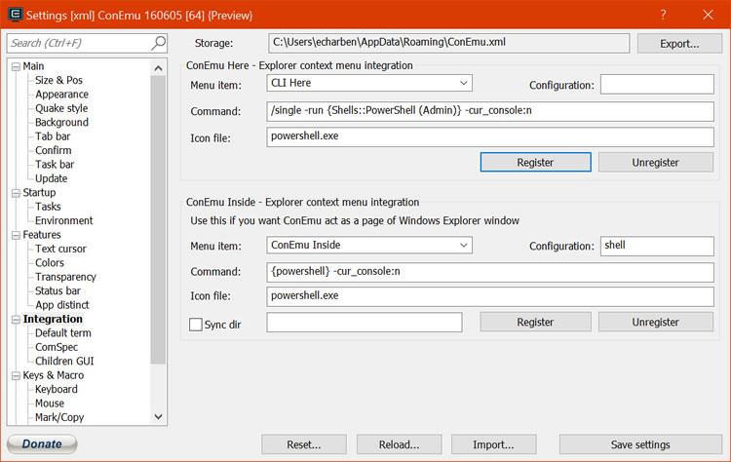This screenshot has width=731, height=462.
Task: Select Tasks under Startup
Action: [48, 207]
